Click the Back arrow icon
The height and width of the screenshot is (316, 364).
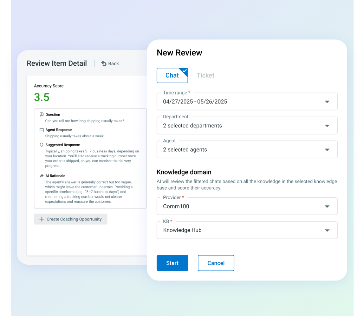tap(104, 64)
